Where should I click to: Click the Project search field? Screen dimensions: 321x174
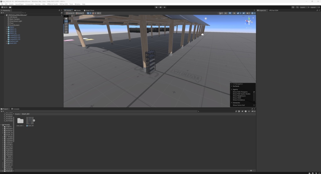[x=216, y=111]
